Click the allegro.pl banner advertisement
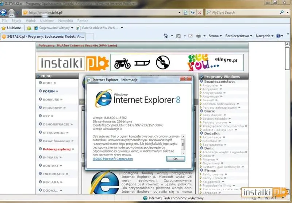This screenshot has width=292, height=203. pos(177,62)
